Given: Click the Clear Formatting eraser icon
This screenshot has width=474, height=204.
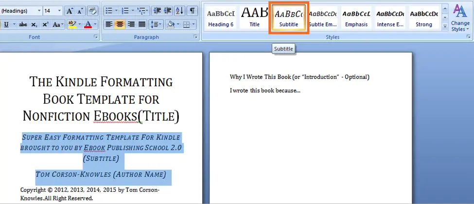Looking at the screenshot, I should point(92,11).
